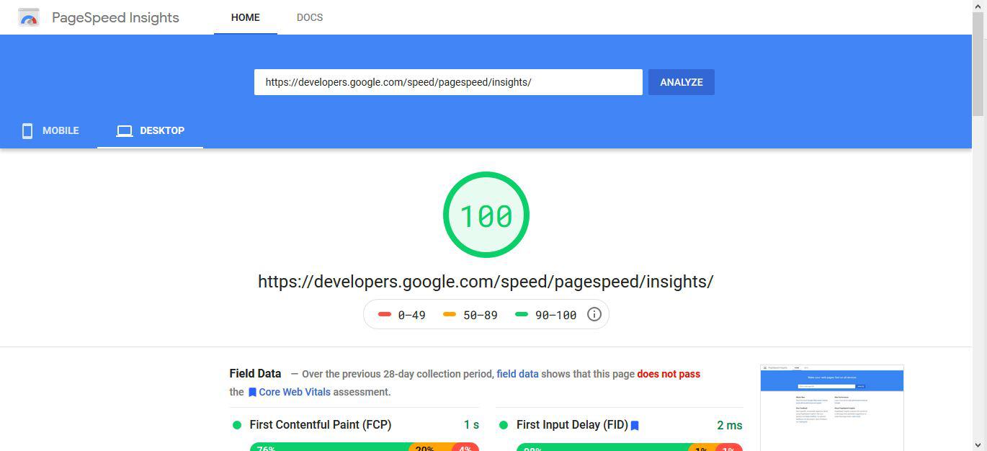Open the blue "field data" hyperlink in the sentence
The height and width of the screenshot is (451, 987).
pyautogui.click(x=517, y=374)
